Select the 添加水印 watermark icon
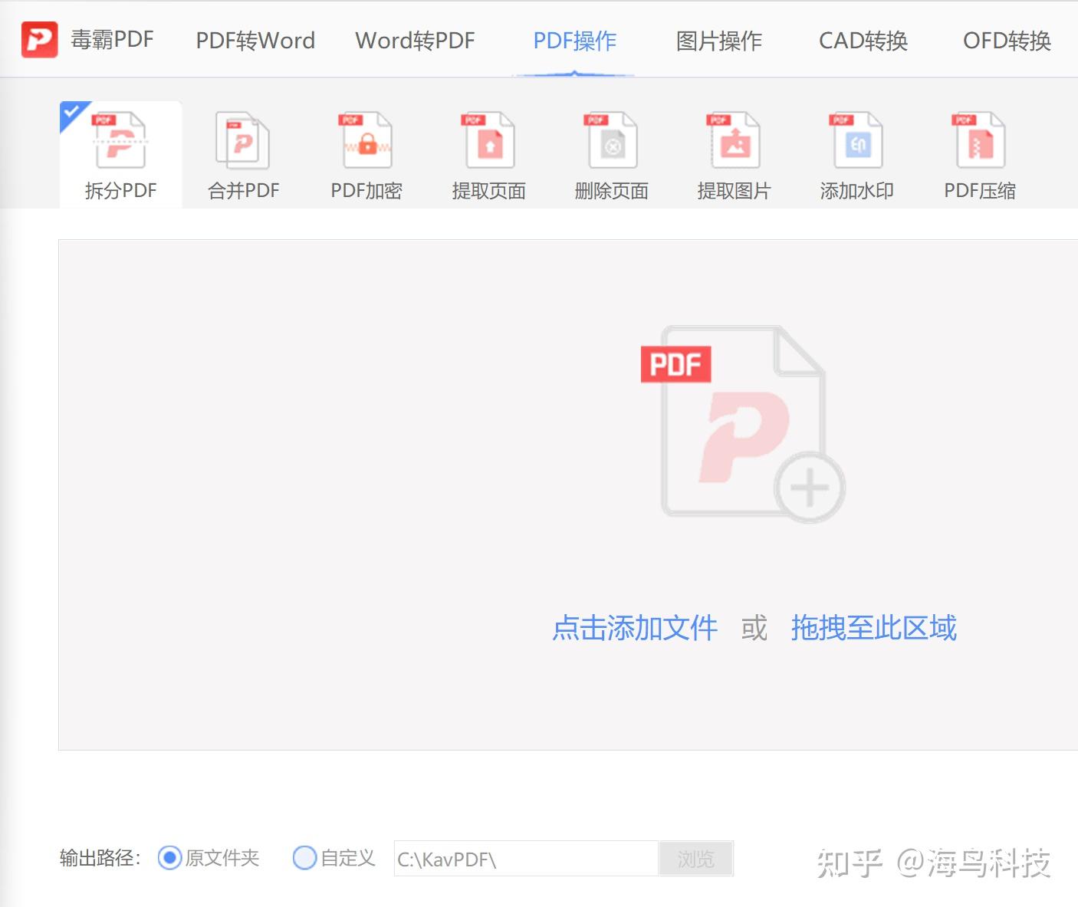 click(x=856, y=140)
